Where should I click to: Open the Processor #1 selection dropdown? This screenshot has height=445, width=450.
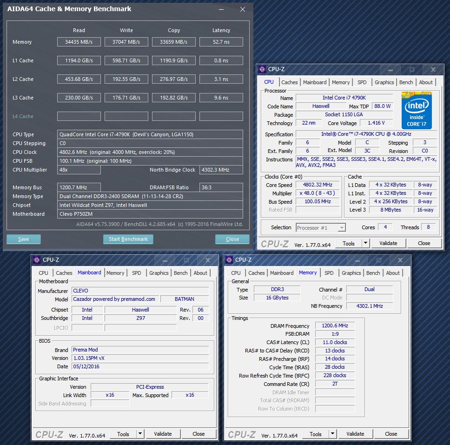click(321, 228)
